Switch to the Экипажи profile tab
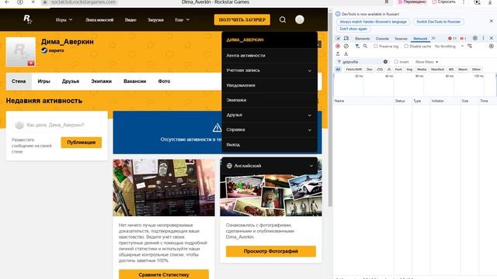This screenshot has height=279, width=497. click(x=102, y=81)
